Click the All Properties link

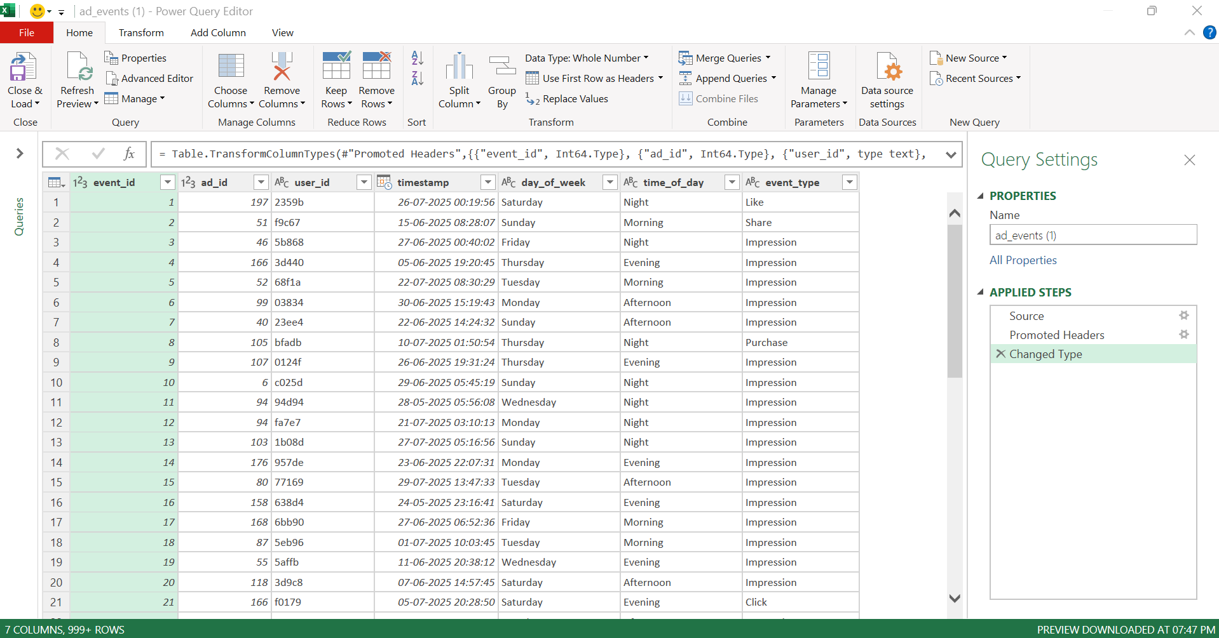click(1023, 260)
